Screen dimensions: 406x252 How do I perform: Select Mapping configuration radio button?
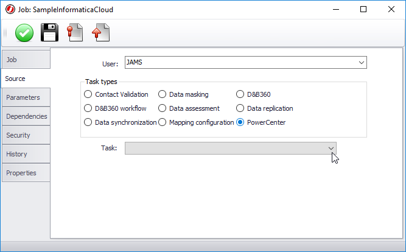(162, 122)
